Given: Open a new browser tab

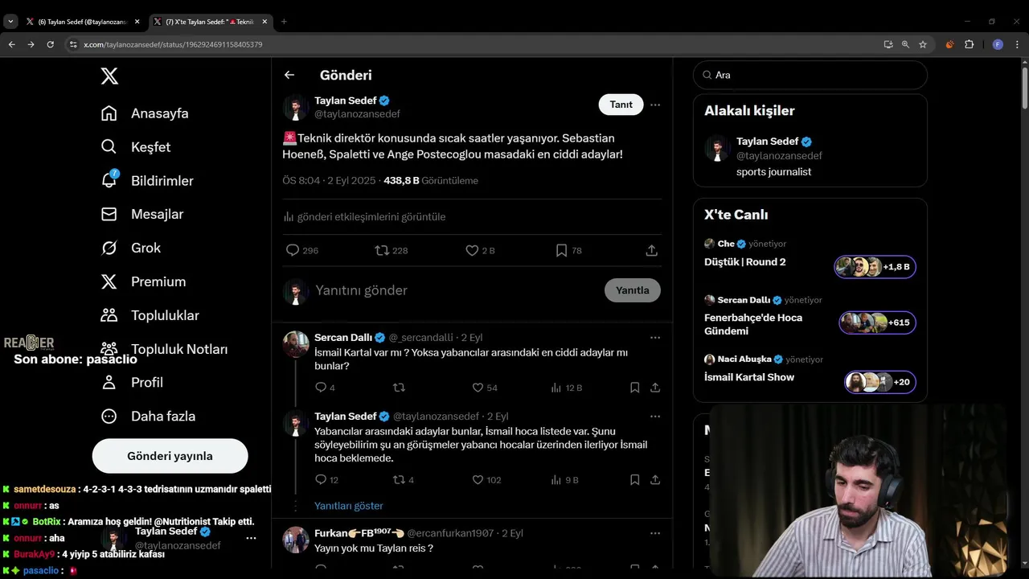Looking at the screenshot, I should tap(284, 22).
